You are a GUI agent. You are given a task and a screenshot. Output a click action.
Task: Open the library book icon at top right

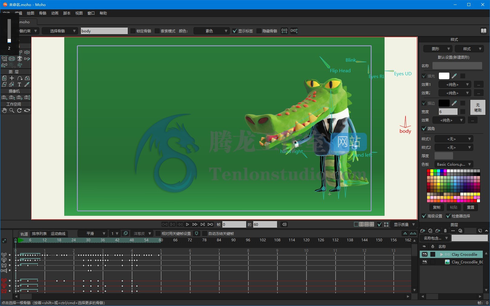(x=484, y=31)
